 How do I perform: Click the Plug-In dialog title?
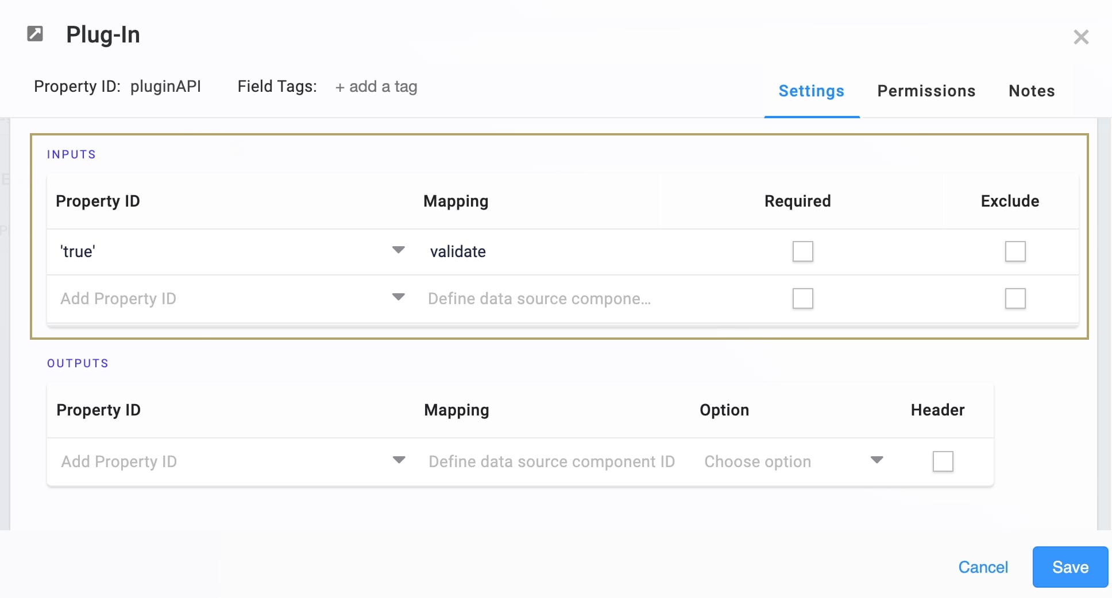[103, 34]
